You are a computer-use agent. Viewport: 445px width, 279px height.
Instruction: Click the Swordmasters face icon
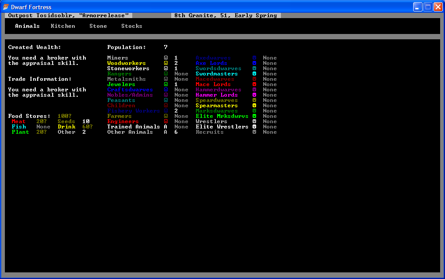(254, 74)
